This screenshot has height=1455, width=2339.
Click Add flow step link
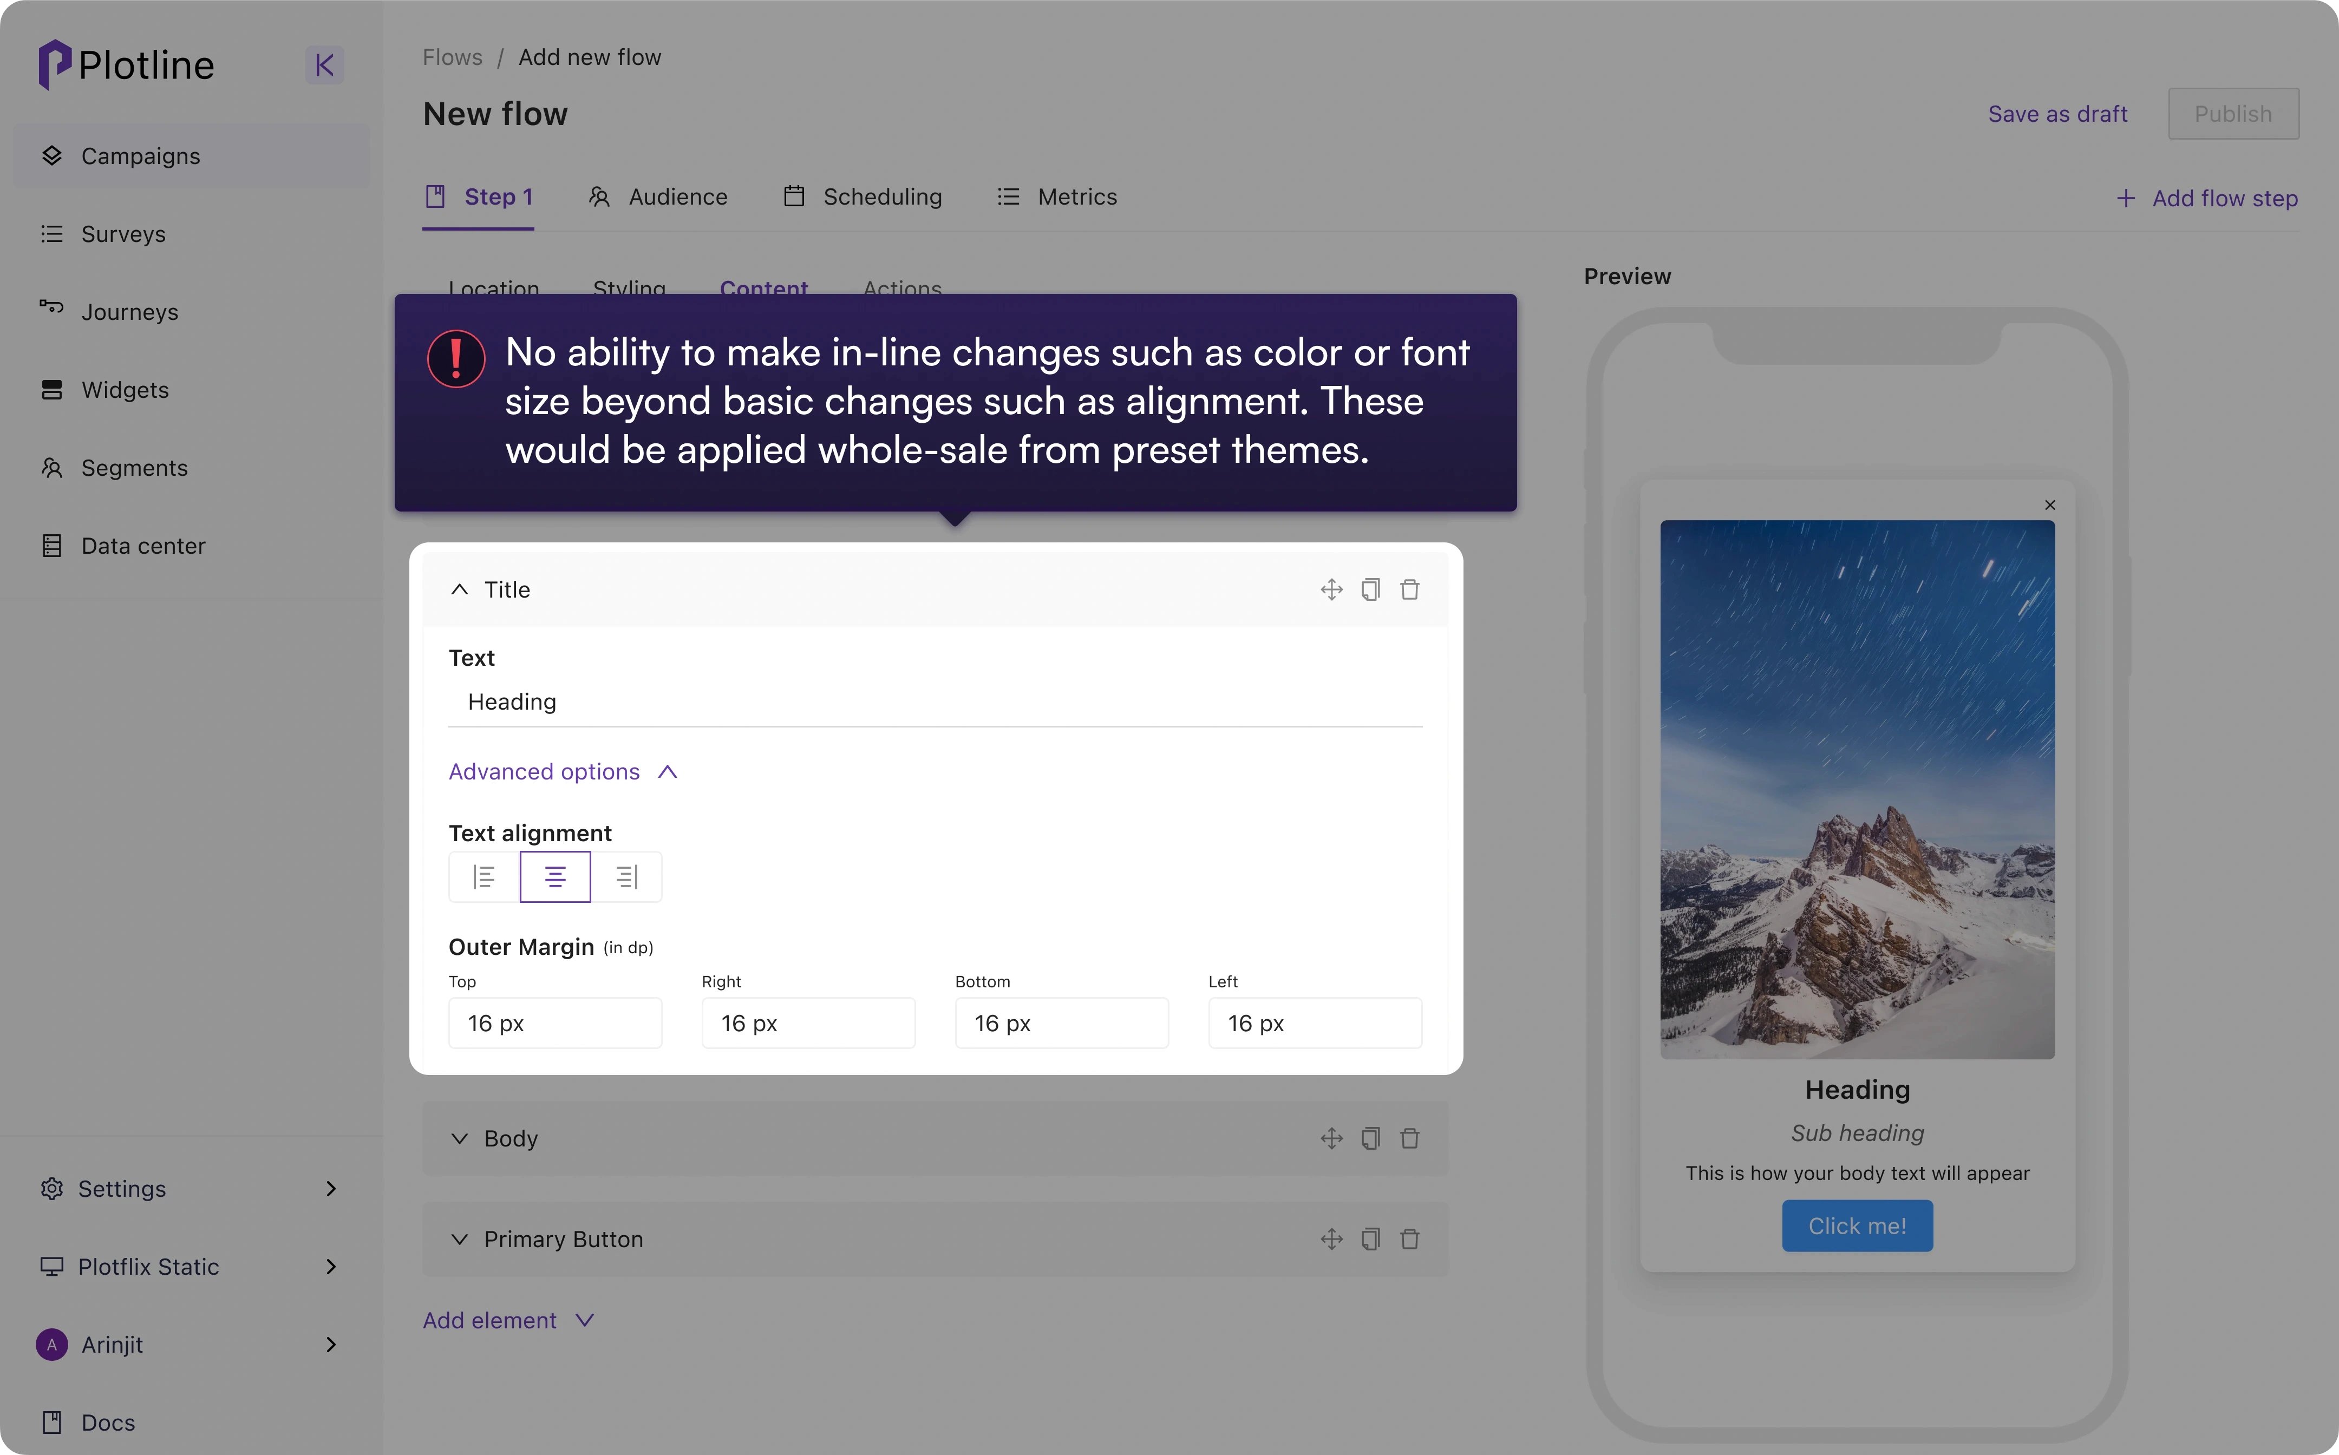[x=2207, y=198]
